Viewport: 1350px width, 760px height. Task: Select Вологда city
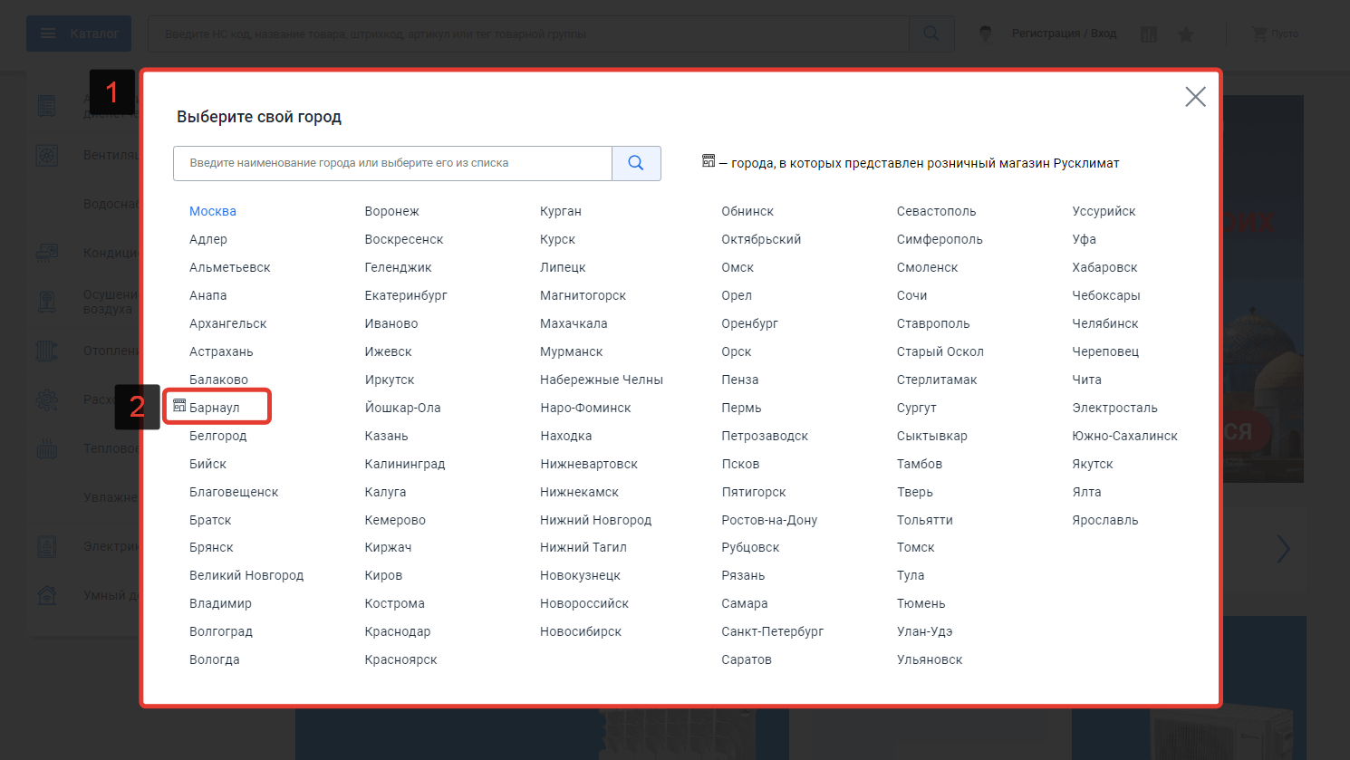(x=215, y=659)
